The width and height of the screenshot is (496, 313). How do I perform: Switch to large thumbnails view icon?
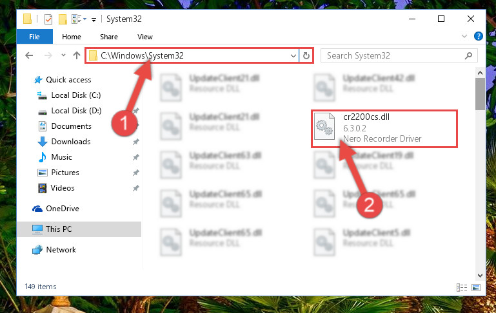tap(476, 287)
